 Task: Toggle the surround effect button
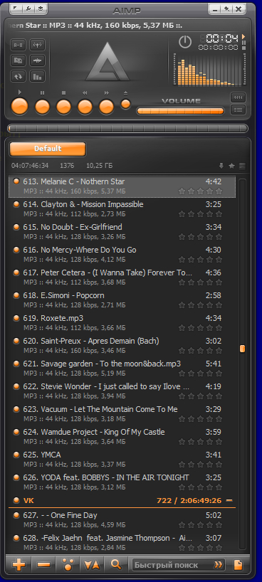point(37,46)
